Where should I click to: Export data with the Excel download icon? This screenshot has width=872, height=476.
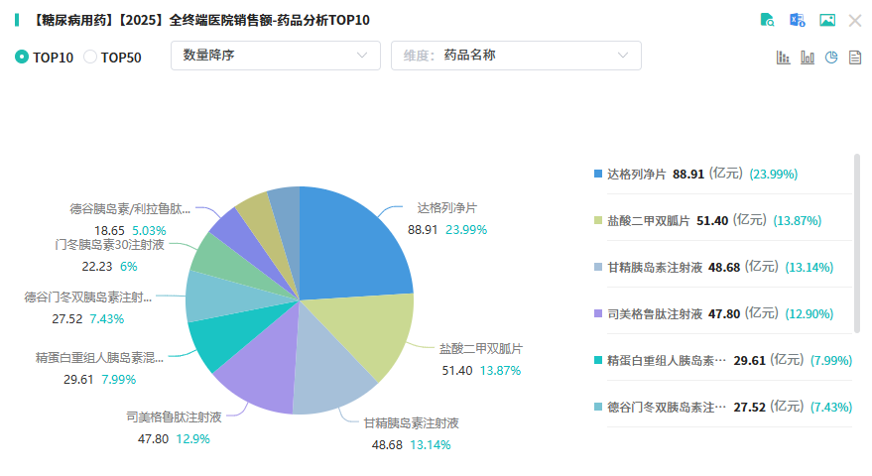(797, 20)
